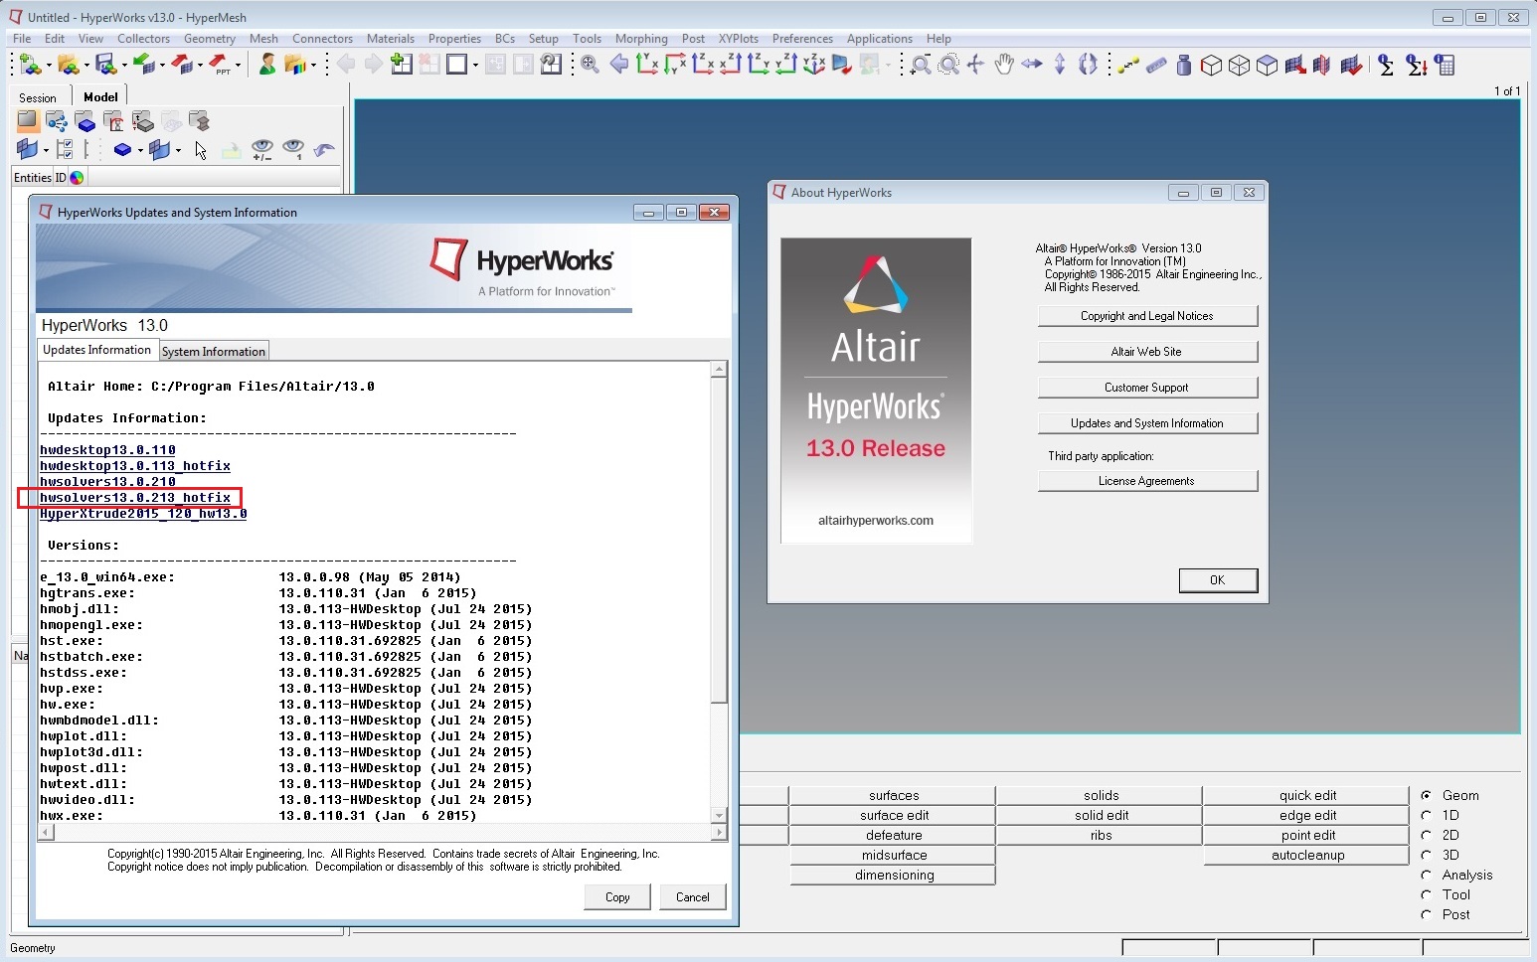Screen dimensions: 1537x962
Task: Select the Circle Zoom magnifier icon
Action: click(949, 65)
